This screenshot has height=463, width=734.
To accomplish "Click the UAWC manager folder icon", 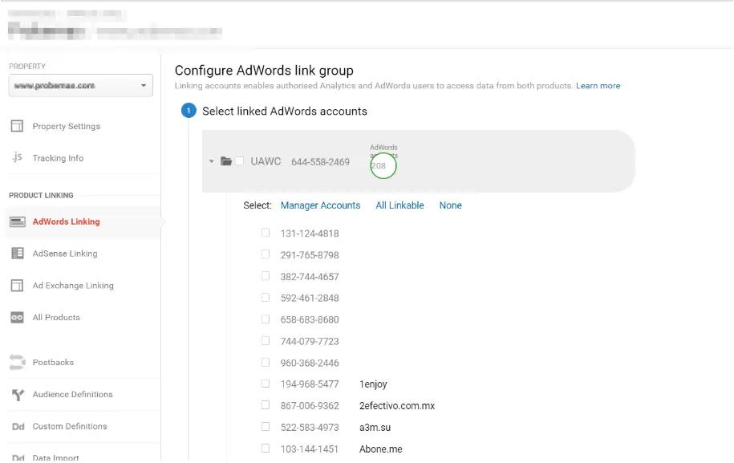I will pyautogui.click(x=226, y=161).
